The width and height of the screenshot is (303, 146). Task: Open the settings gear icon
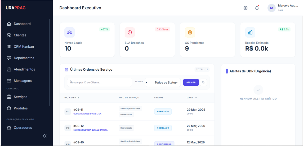[x=246, y=8]
